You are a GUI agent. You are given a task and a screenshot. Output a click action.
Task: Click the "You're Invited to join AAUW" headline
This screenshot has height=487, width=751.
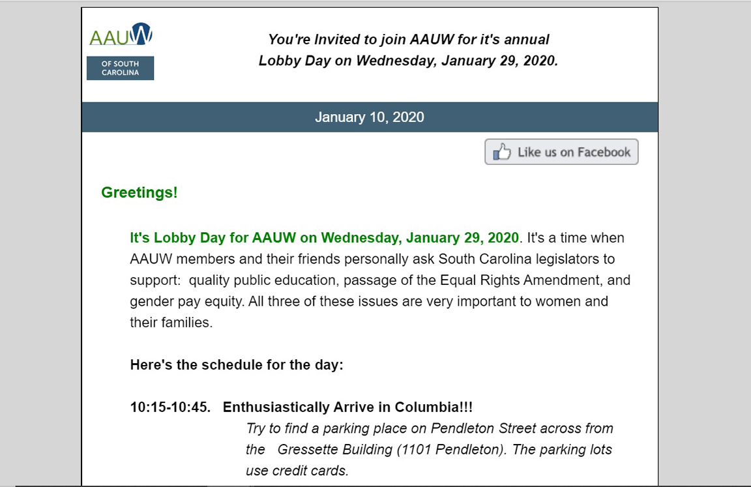click(409, 39)
